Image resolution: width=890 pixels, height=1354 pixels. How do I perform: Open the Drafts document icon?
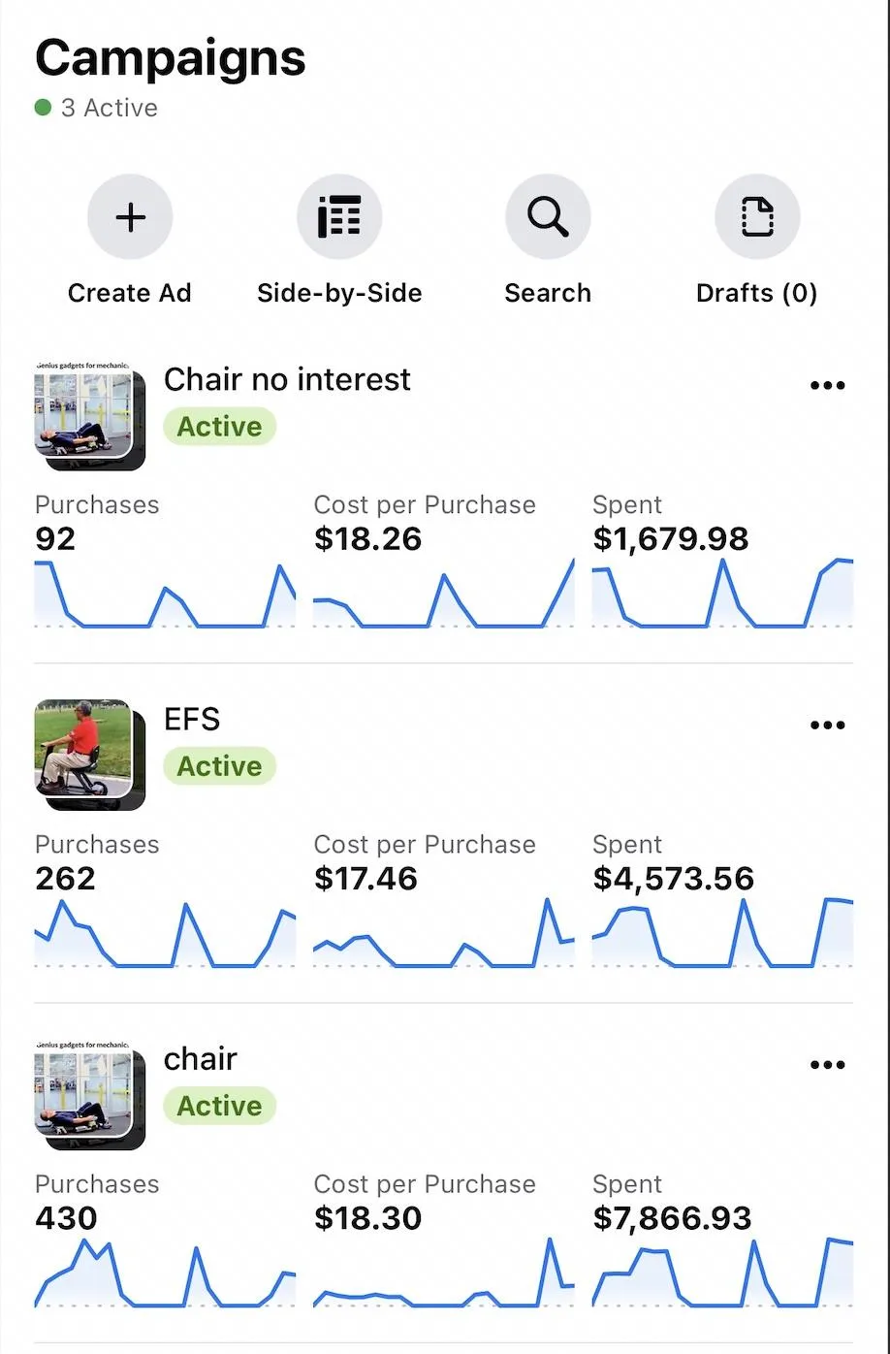pos(757,217)
